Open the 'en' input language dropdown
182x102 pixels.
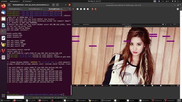pyautogui.click(x=167, y=1)
